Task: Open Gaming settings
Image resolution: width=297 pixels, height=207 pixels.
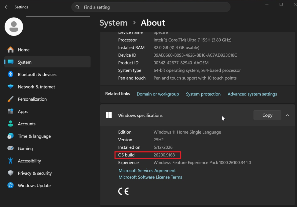Action: click(x=47, y=148)
